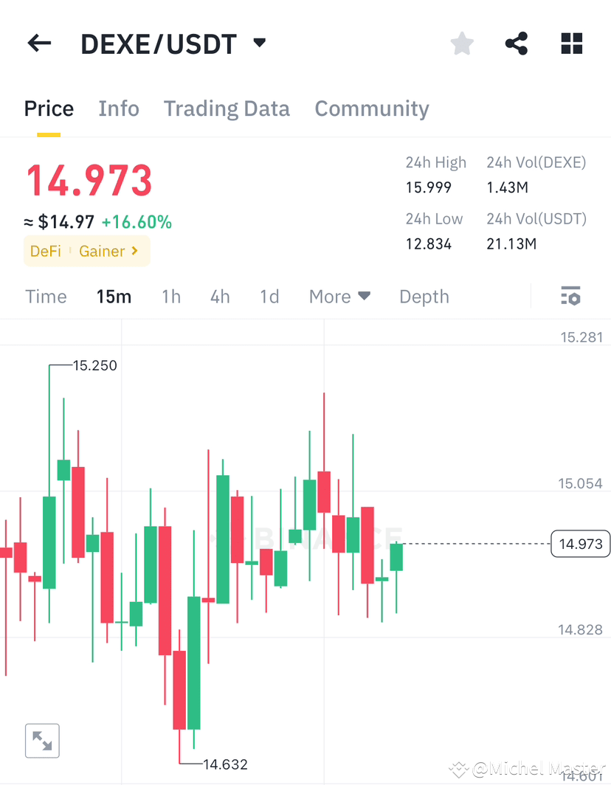The height and width of the screenshot is (785, 611).
Task: Open the Depth chart view
Action: pos(424,296)
